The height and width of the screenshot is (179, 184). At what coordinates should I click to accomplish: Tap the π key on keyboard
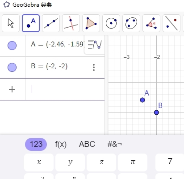pos(133,162)
